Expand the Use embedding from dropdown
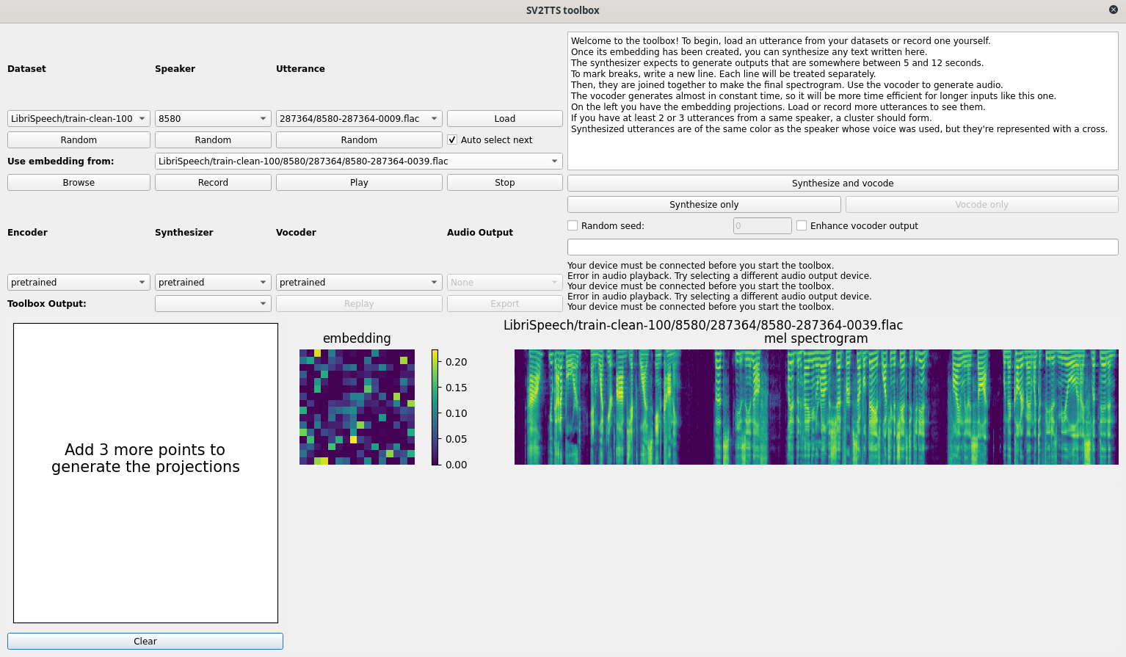Viewport: 1126px width, 657px height. 359,161
